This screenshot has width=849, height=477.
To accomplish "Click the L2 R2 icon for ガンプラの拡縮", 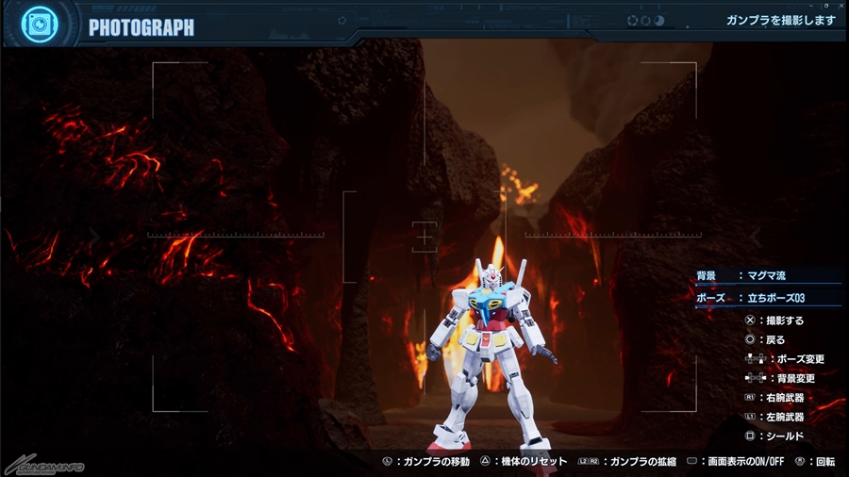I will [x=589, y=461].
